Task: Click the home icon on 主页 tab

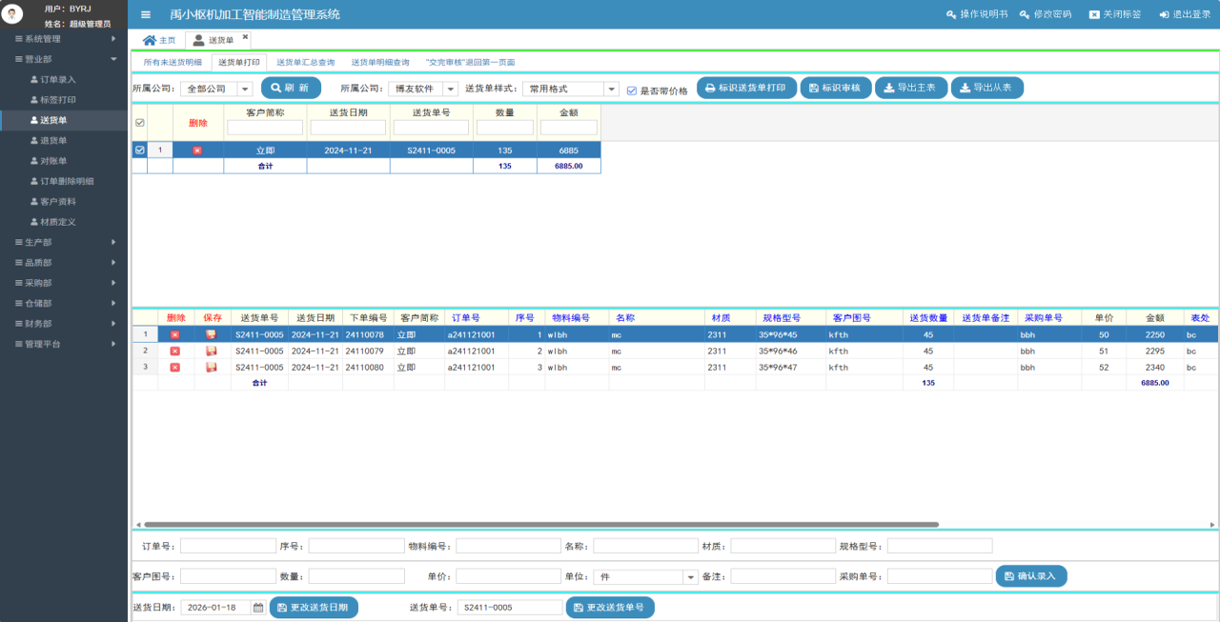Action: tap(149, 40)
